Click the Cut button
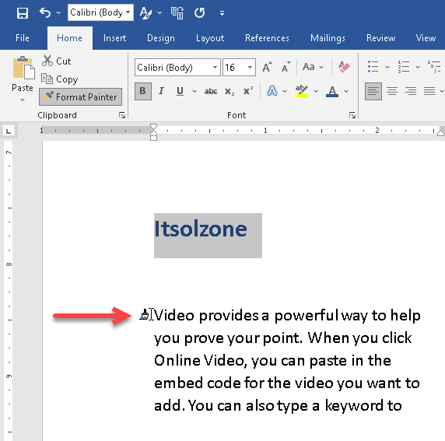This screenshot has height=441, width=445. pos(56,61)
